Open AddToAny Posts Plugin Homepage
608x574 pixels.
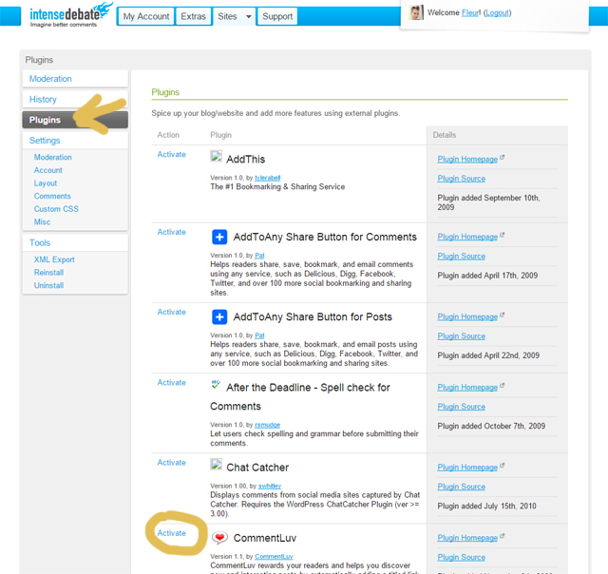[467, 316]
